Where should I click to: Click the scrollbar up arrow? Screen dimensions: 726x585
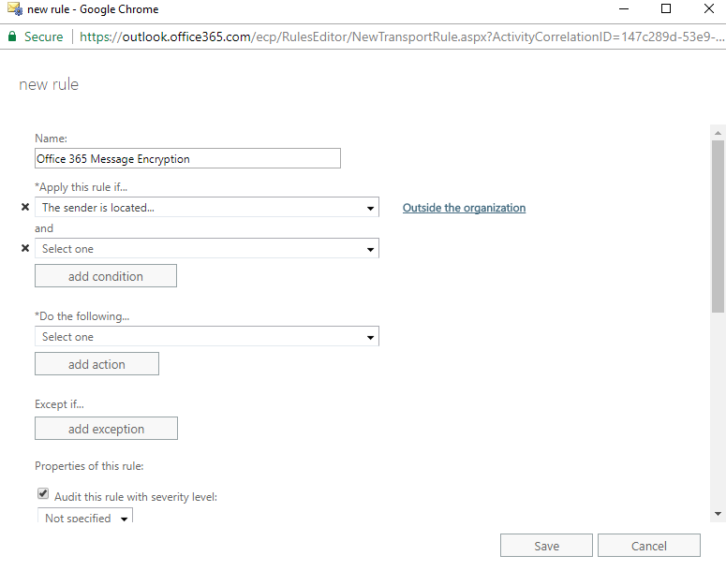click(x=719, y=133)
